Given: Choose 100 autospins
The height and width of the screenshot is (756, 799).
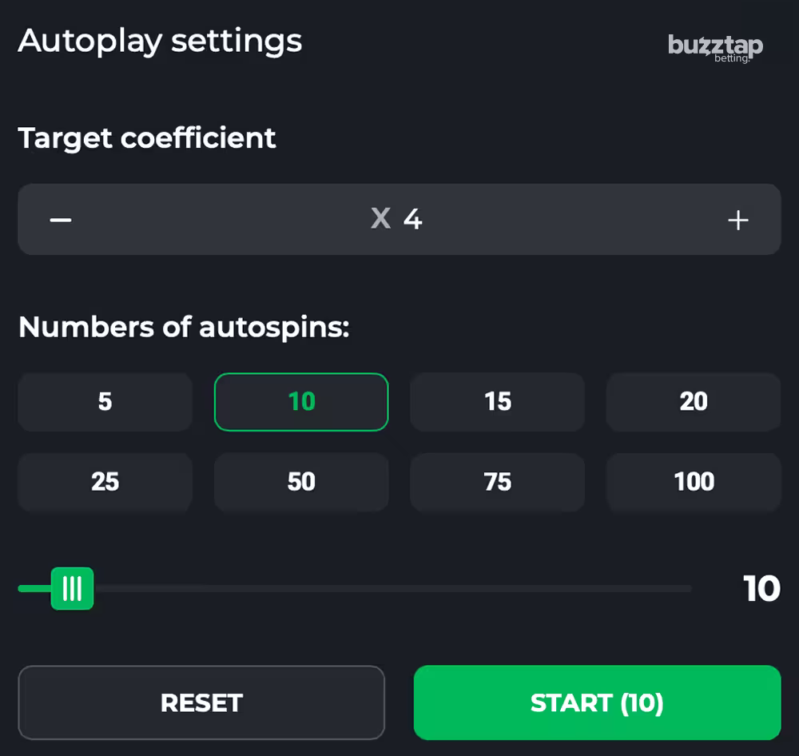Looking at the screenshot, I should click(x=694, y=482).
